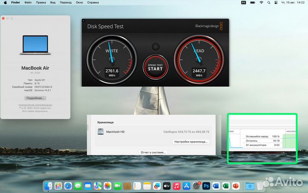The image size is (308, 193).
Task: Open App Store from the Dock
Action: point(187,186)
